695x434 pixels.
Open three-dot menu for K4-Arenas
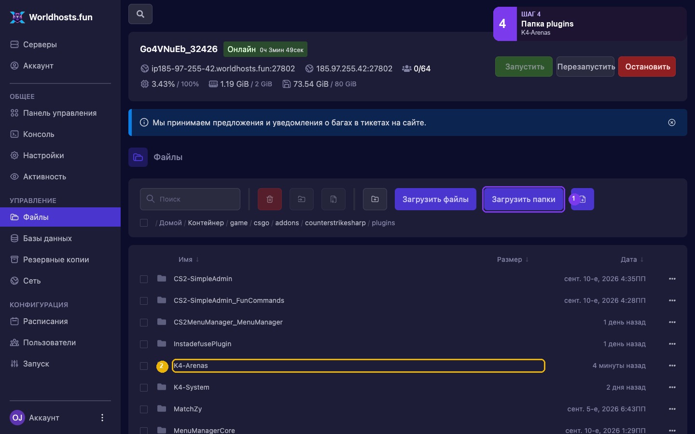point(672,366)
